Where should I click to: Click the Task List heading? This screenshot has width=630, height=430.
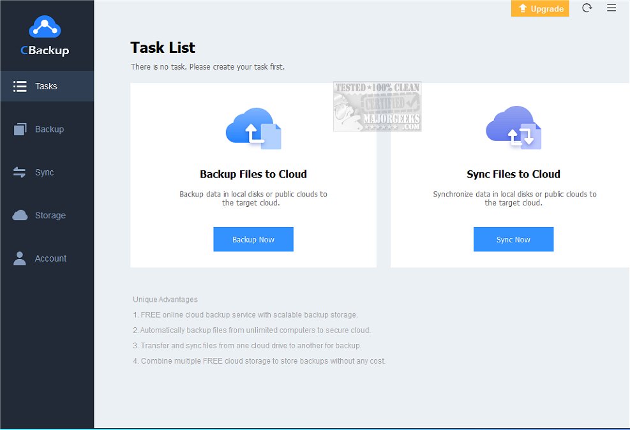[162, 47]
